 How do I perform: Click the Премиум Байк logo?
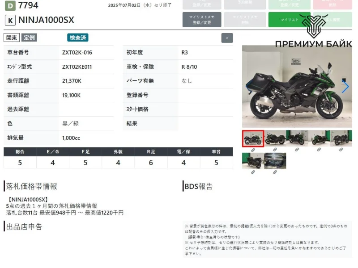313,31
